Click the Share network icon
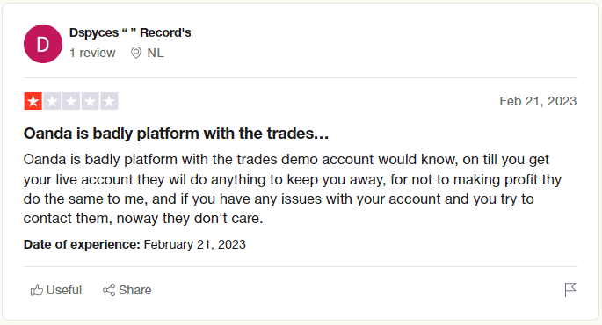Screen dimensions: 602x325 point(109,290)
